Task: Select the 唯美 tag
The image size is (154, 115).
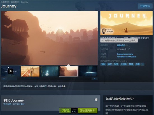Action: tap(131, 64)
